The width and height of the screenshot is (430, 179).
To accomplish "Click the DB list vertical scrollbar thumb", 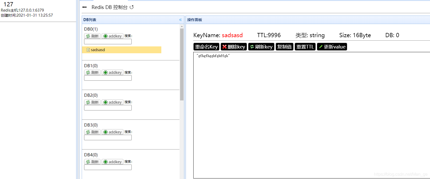I will pos(182,64).
